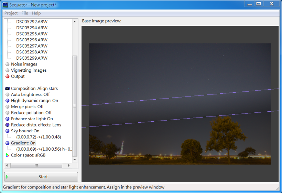The height and width of the screenshot is (193, 282).
Task: Select the Noise images entry
Action: (x=24, y=64)
